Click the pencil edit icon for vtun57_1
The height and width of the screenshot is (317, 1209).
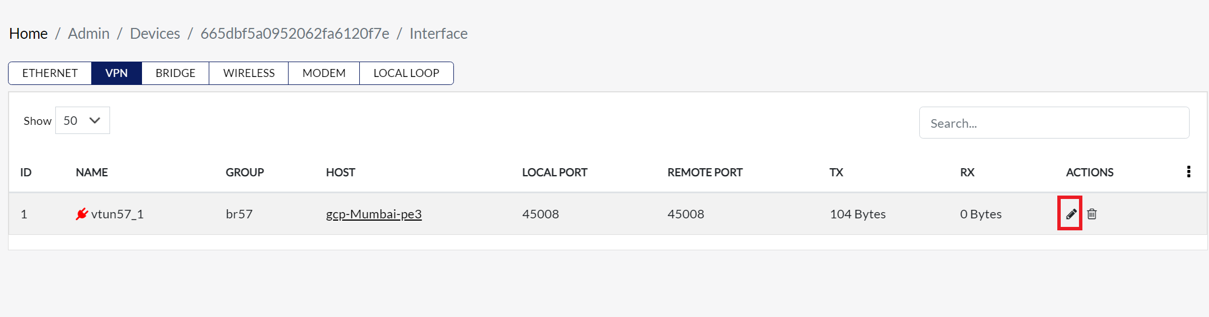tap(1071, 214)
